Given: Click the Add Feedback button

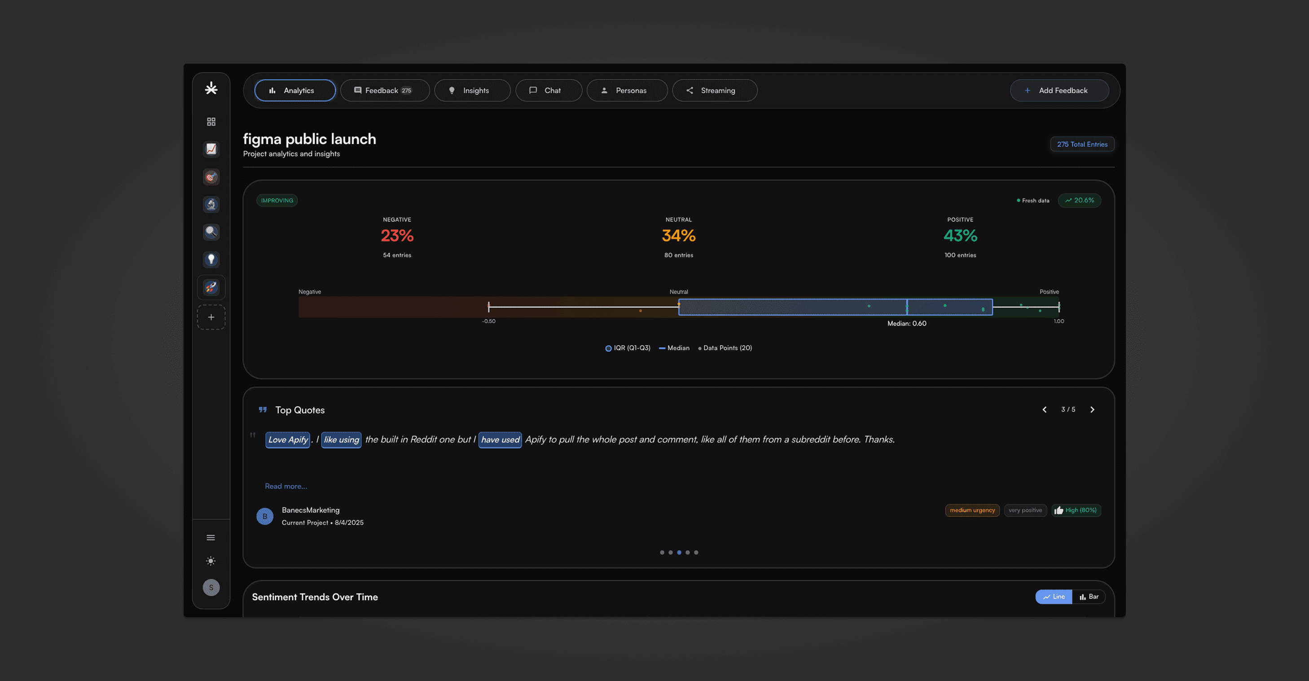Looking at the screenshot, I should click(x=1059, y=91).
